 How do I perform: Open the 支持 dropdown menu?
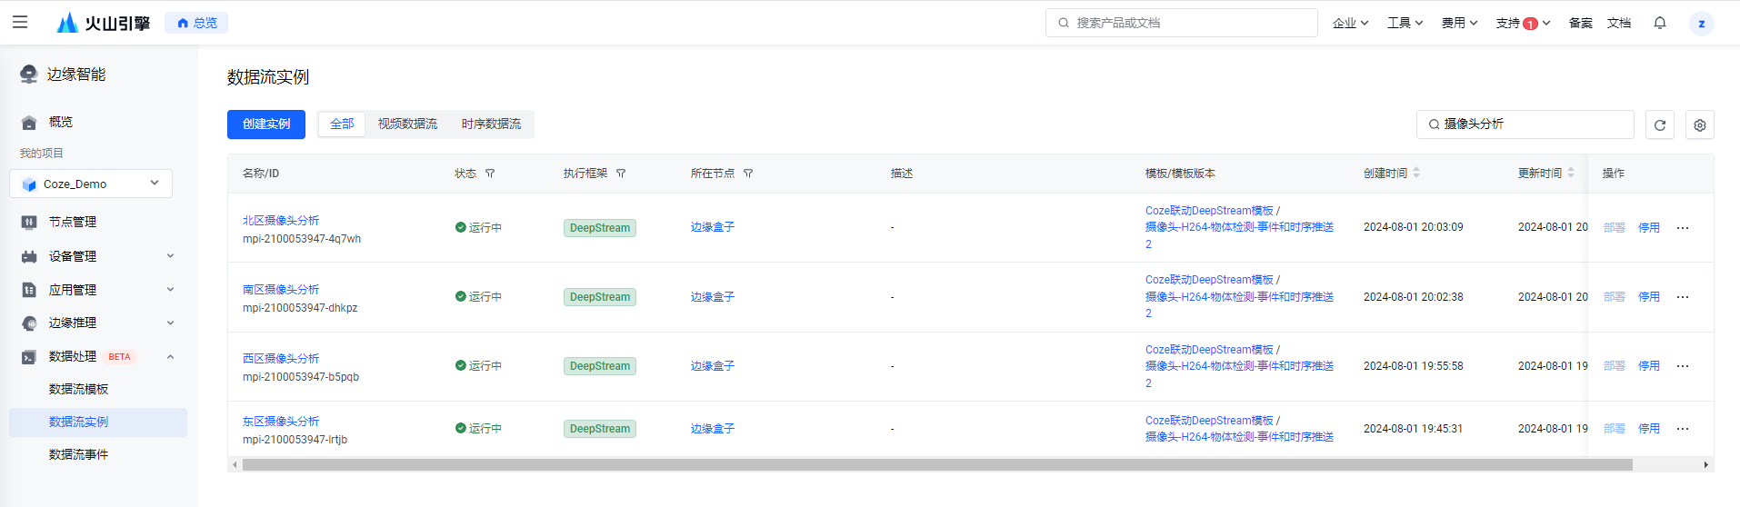(x=1523, y=23)
